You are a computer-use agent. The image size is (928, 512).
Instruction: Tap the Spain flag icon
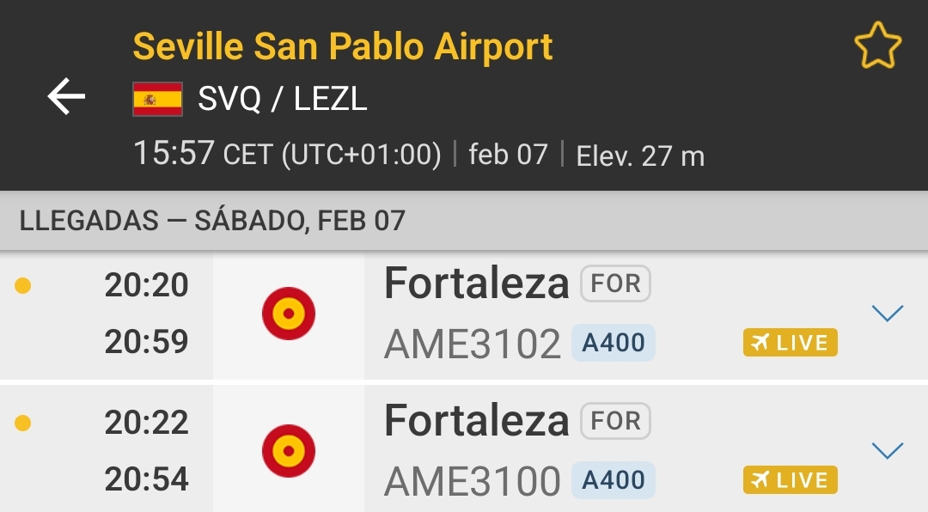(x=157, y=100)
